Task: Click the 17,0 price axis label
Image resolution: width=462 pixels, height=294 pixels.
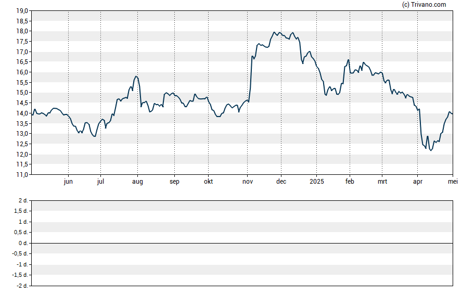Action: (x=22, y=52)
